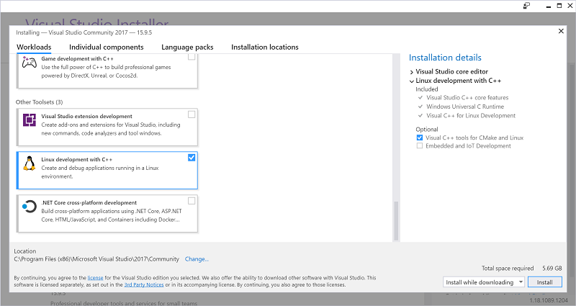Click Visual Studio C++ core features item

pos(467,98)
